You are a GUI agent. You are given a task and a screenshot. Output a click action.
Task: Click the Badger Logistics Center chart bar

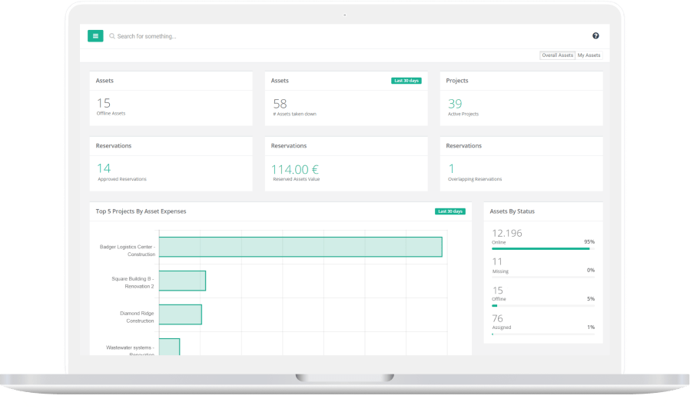pyautogui.click(x=300, y=247)
